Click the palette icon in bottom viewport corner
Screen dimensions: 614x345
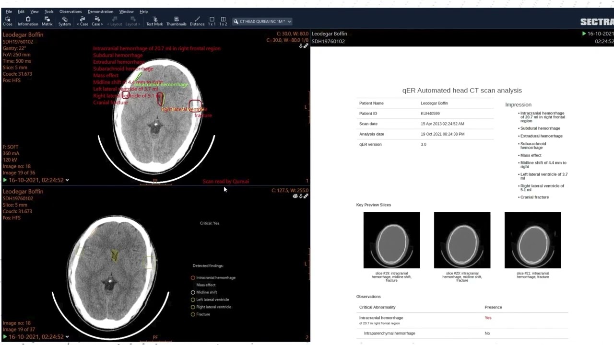pyautogui.click(x=295, y=196)
